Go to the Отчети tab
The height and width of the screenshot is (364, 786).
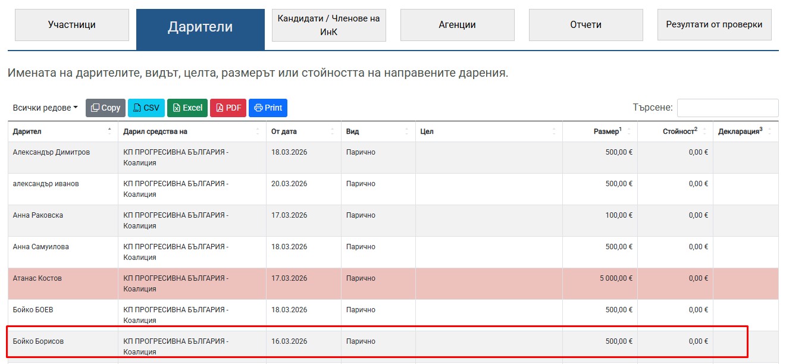(585, 25)
